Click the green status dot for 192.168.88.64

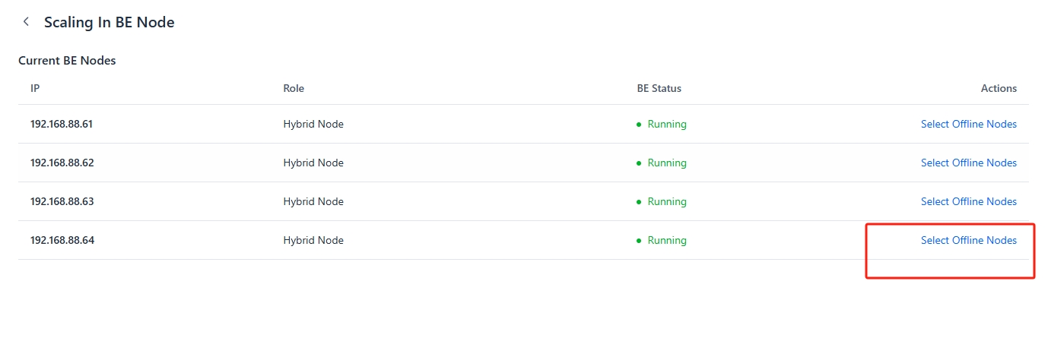pyautogui.click(x=639, y=241)
